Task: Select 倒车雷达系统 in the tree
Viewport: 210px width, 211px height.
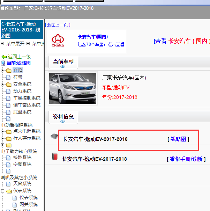Action: coord(27,105)
